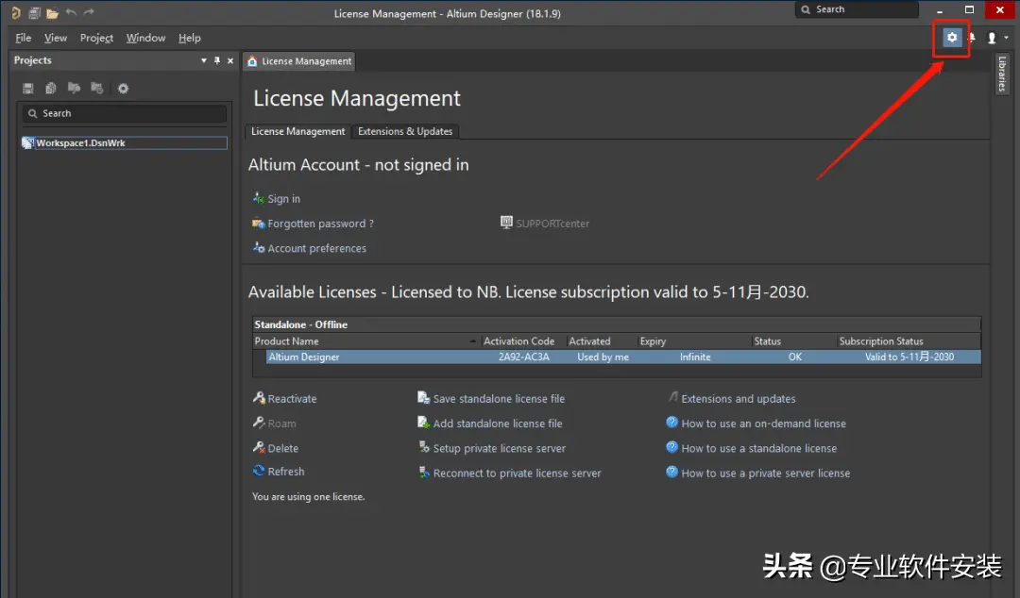1020x598 pixels.
Task: Click the Delete license key icon
Action: click(258, 447)
